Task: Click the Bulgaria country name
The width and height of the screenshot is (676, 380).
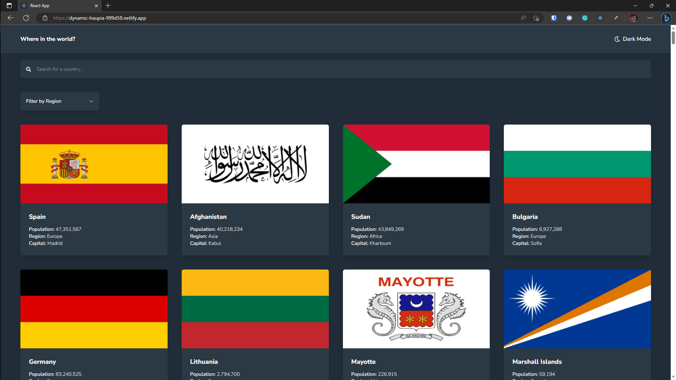Action: pos(525,217)
